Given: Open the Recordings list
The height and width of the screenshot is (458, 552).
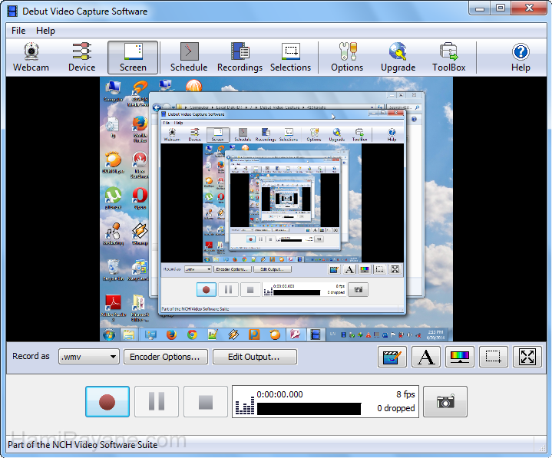Looking at the screenshot, I should pyautogui.click(x=240, y=58).
